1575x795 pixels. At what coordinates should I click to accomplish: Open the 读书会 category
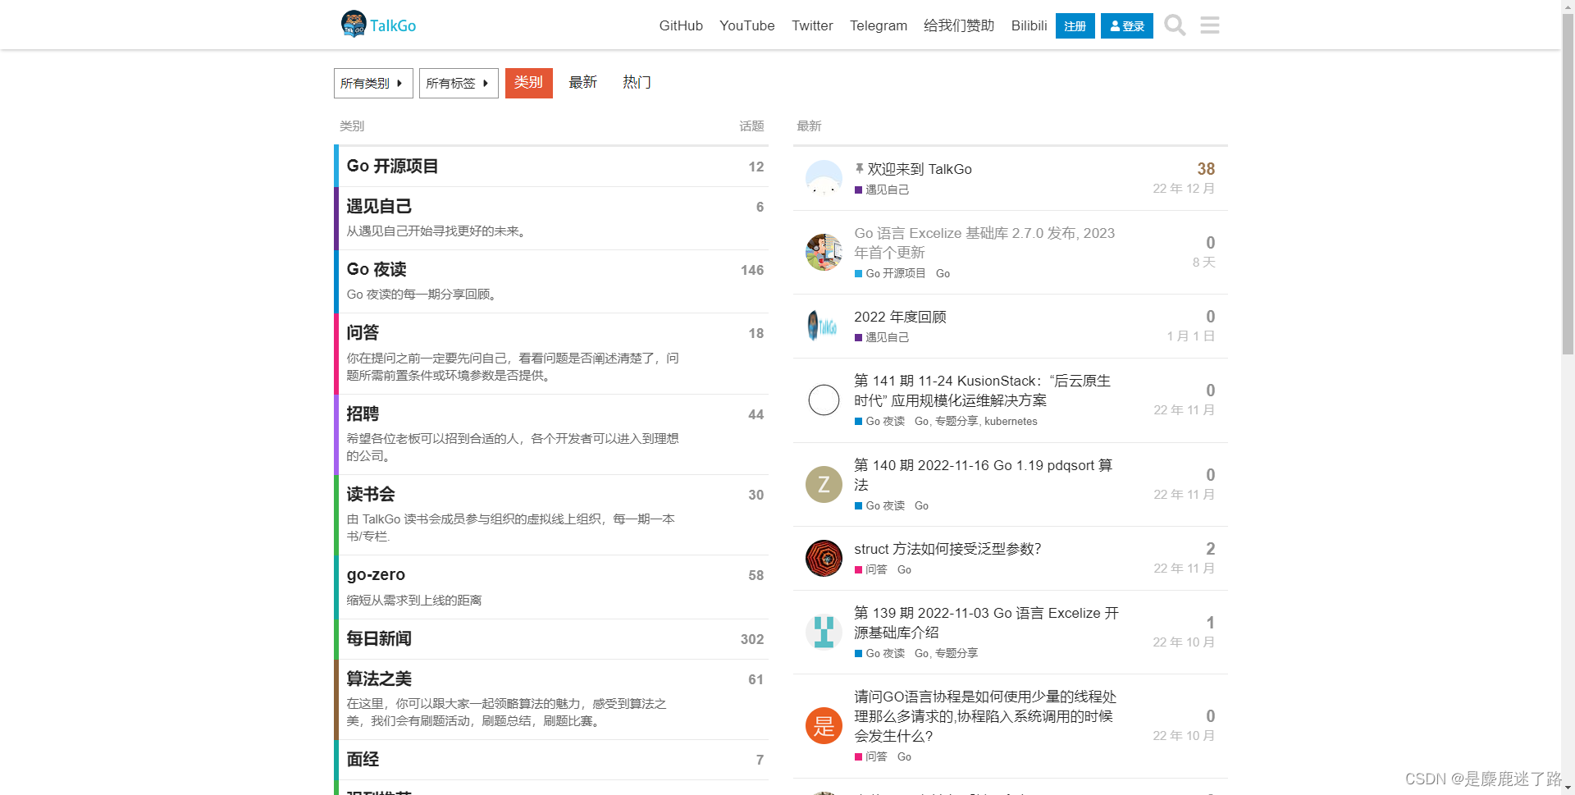click(371, 495)
